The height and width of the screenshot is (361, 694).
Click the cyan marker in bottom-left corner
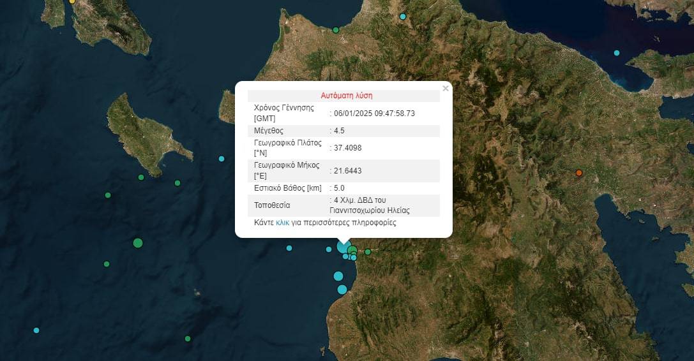pos(36,330)
